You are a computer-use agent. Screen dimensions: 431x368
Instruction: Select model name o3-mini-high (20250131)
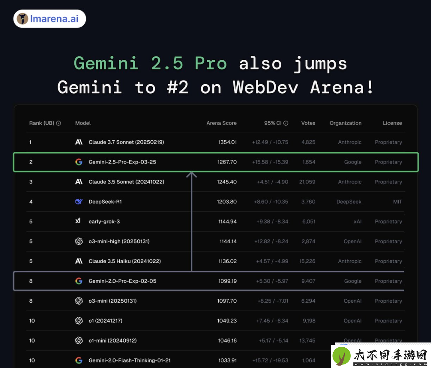[x=119, y=241]
